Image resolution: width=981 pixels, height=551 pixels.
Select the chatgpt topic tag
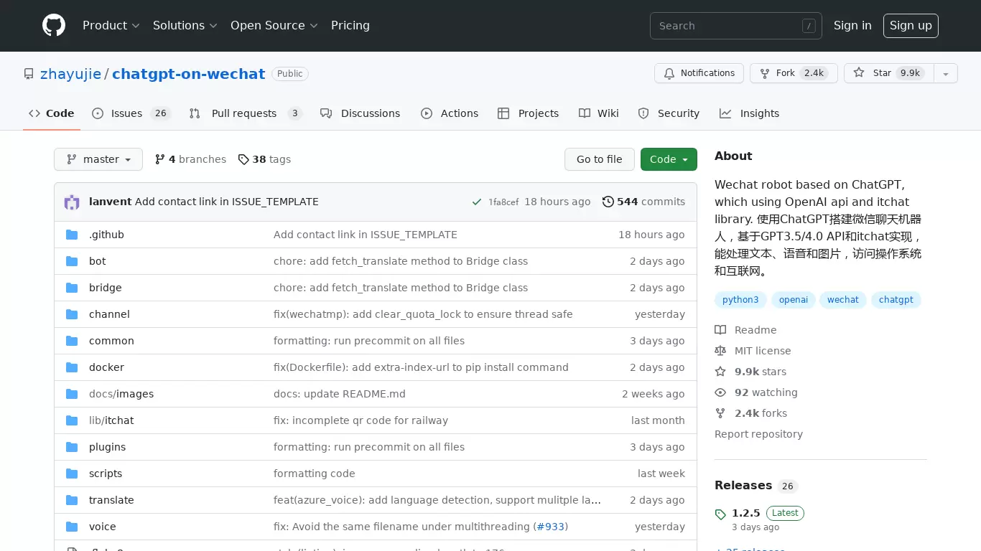[x=896, y=300]
